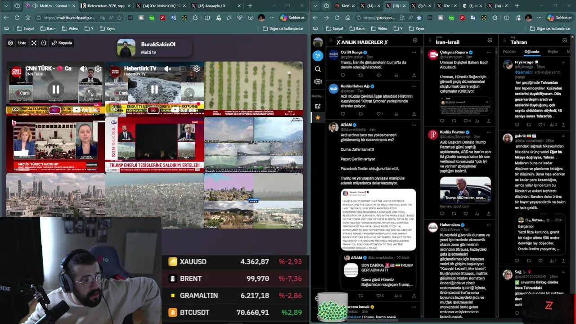
Task: Select Kişiler tab in Tahran column
Action: 553,52
